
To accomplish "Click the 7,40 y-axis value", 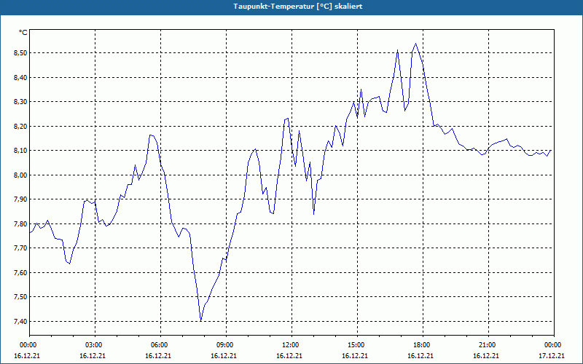I will pyautogui.click(x=20, y=321).
